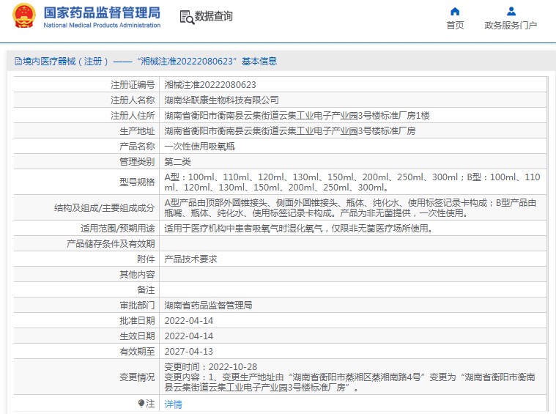This screenshot has height=414, width=556.
Task: Click the 注册人住所 row label
Action: coord(133,116)
